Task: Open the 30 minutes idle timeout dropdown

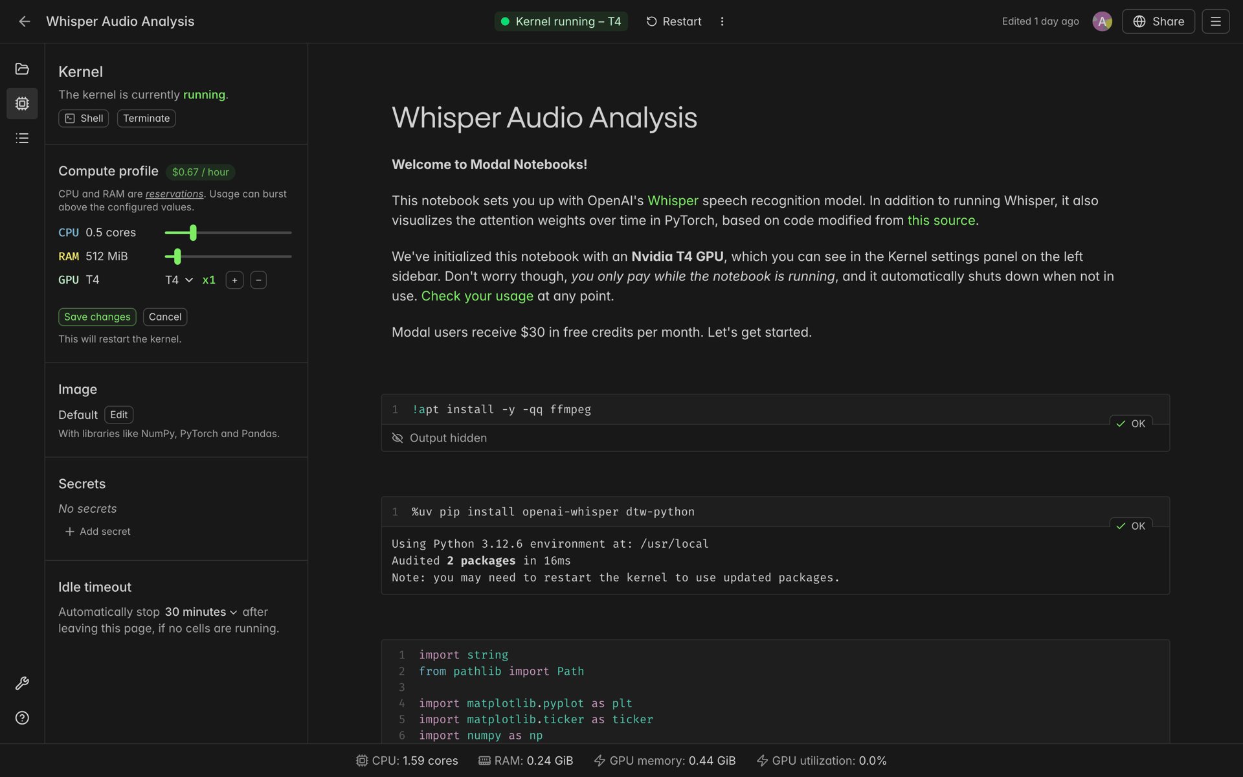Action: pos(201,612)
